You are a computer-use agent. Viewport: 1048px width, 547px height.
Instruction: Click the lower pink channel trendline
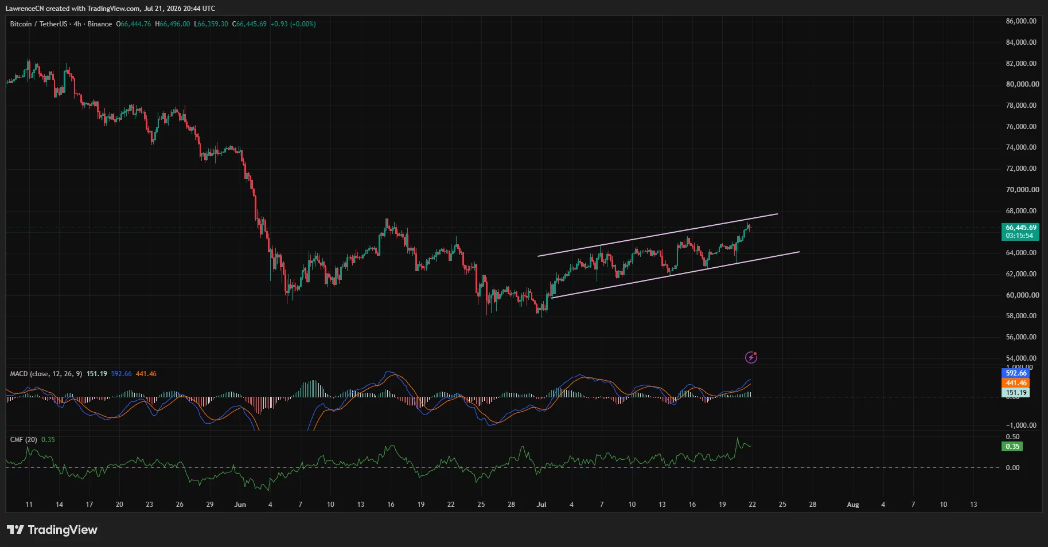point(675,275)
